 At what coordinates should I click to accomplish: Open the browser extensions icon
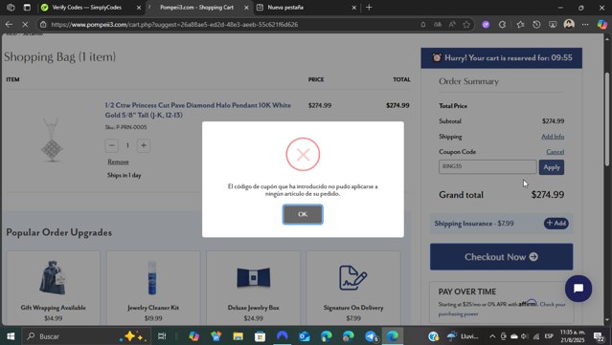click(x=502, y=25)
